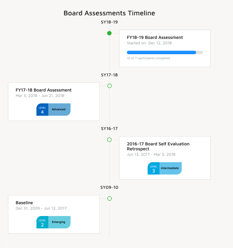Click the SY18-19 year label

(x=109, y=22)
